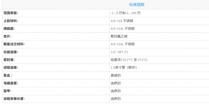Select the 垫片 row label

click(x=8, y=36)
